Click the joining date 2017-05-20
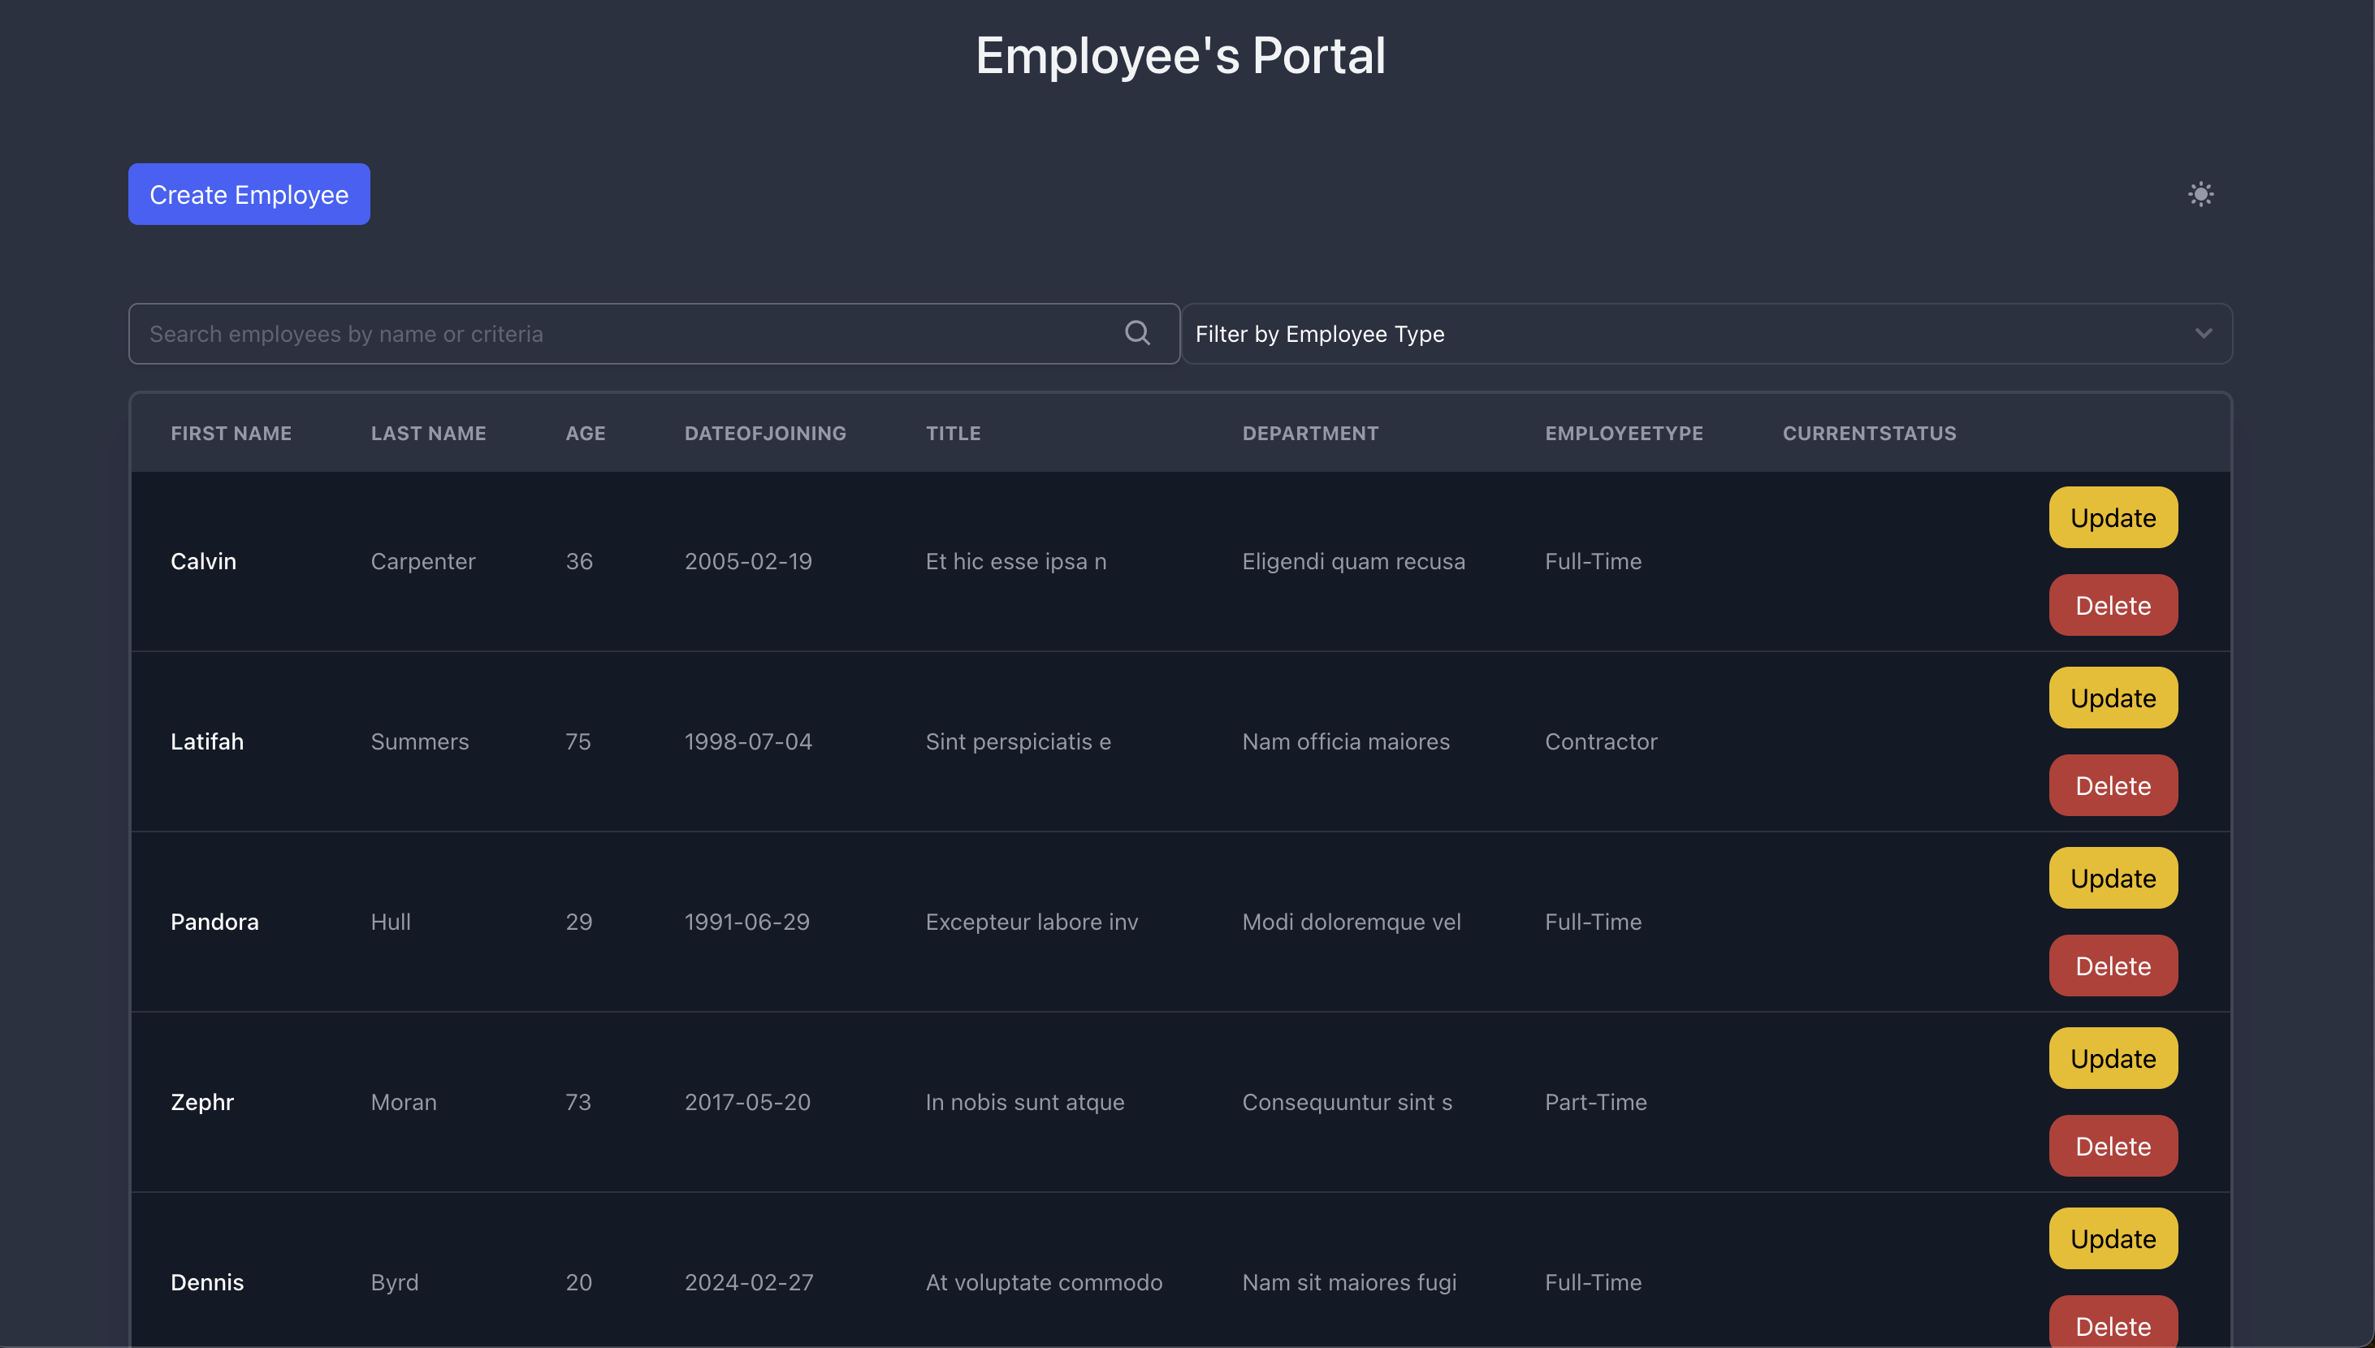2375x1348 pixels. (x=747, y=1103)
